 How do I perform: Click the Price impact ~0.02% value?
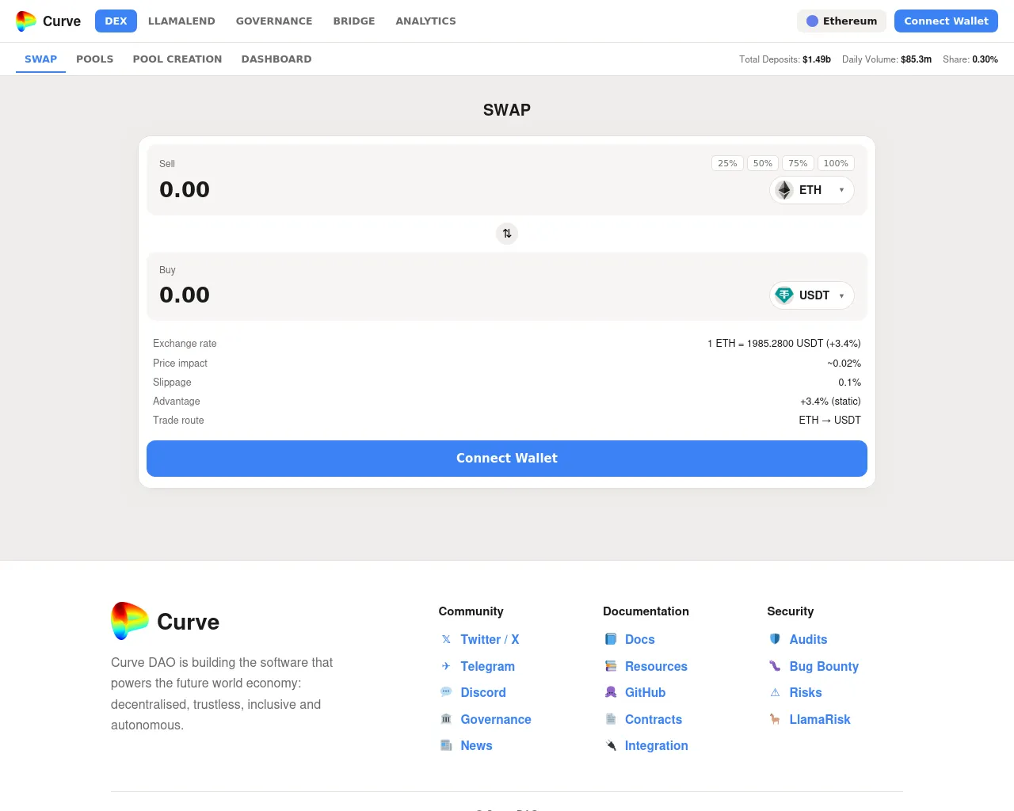tap(844, 364)
